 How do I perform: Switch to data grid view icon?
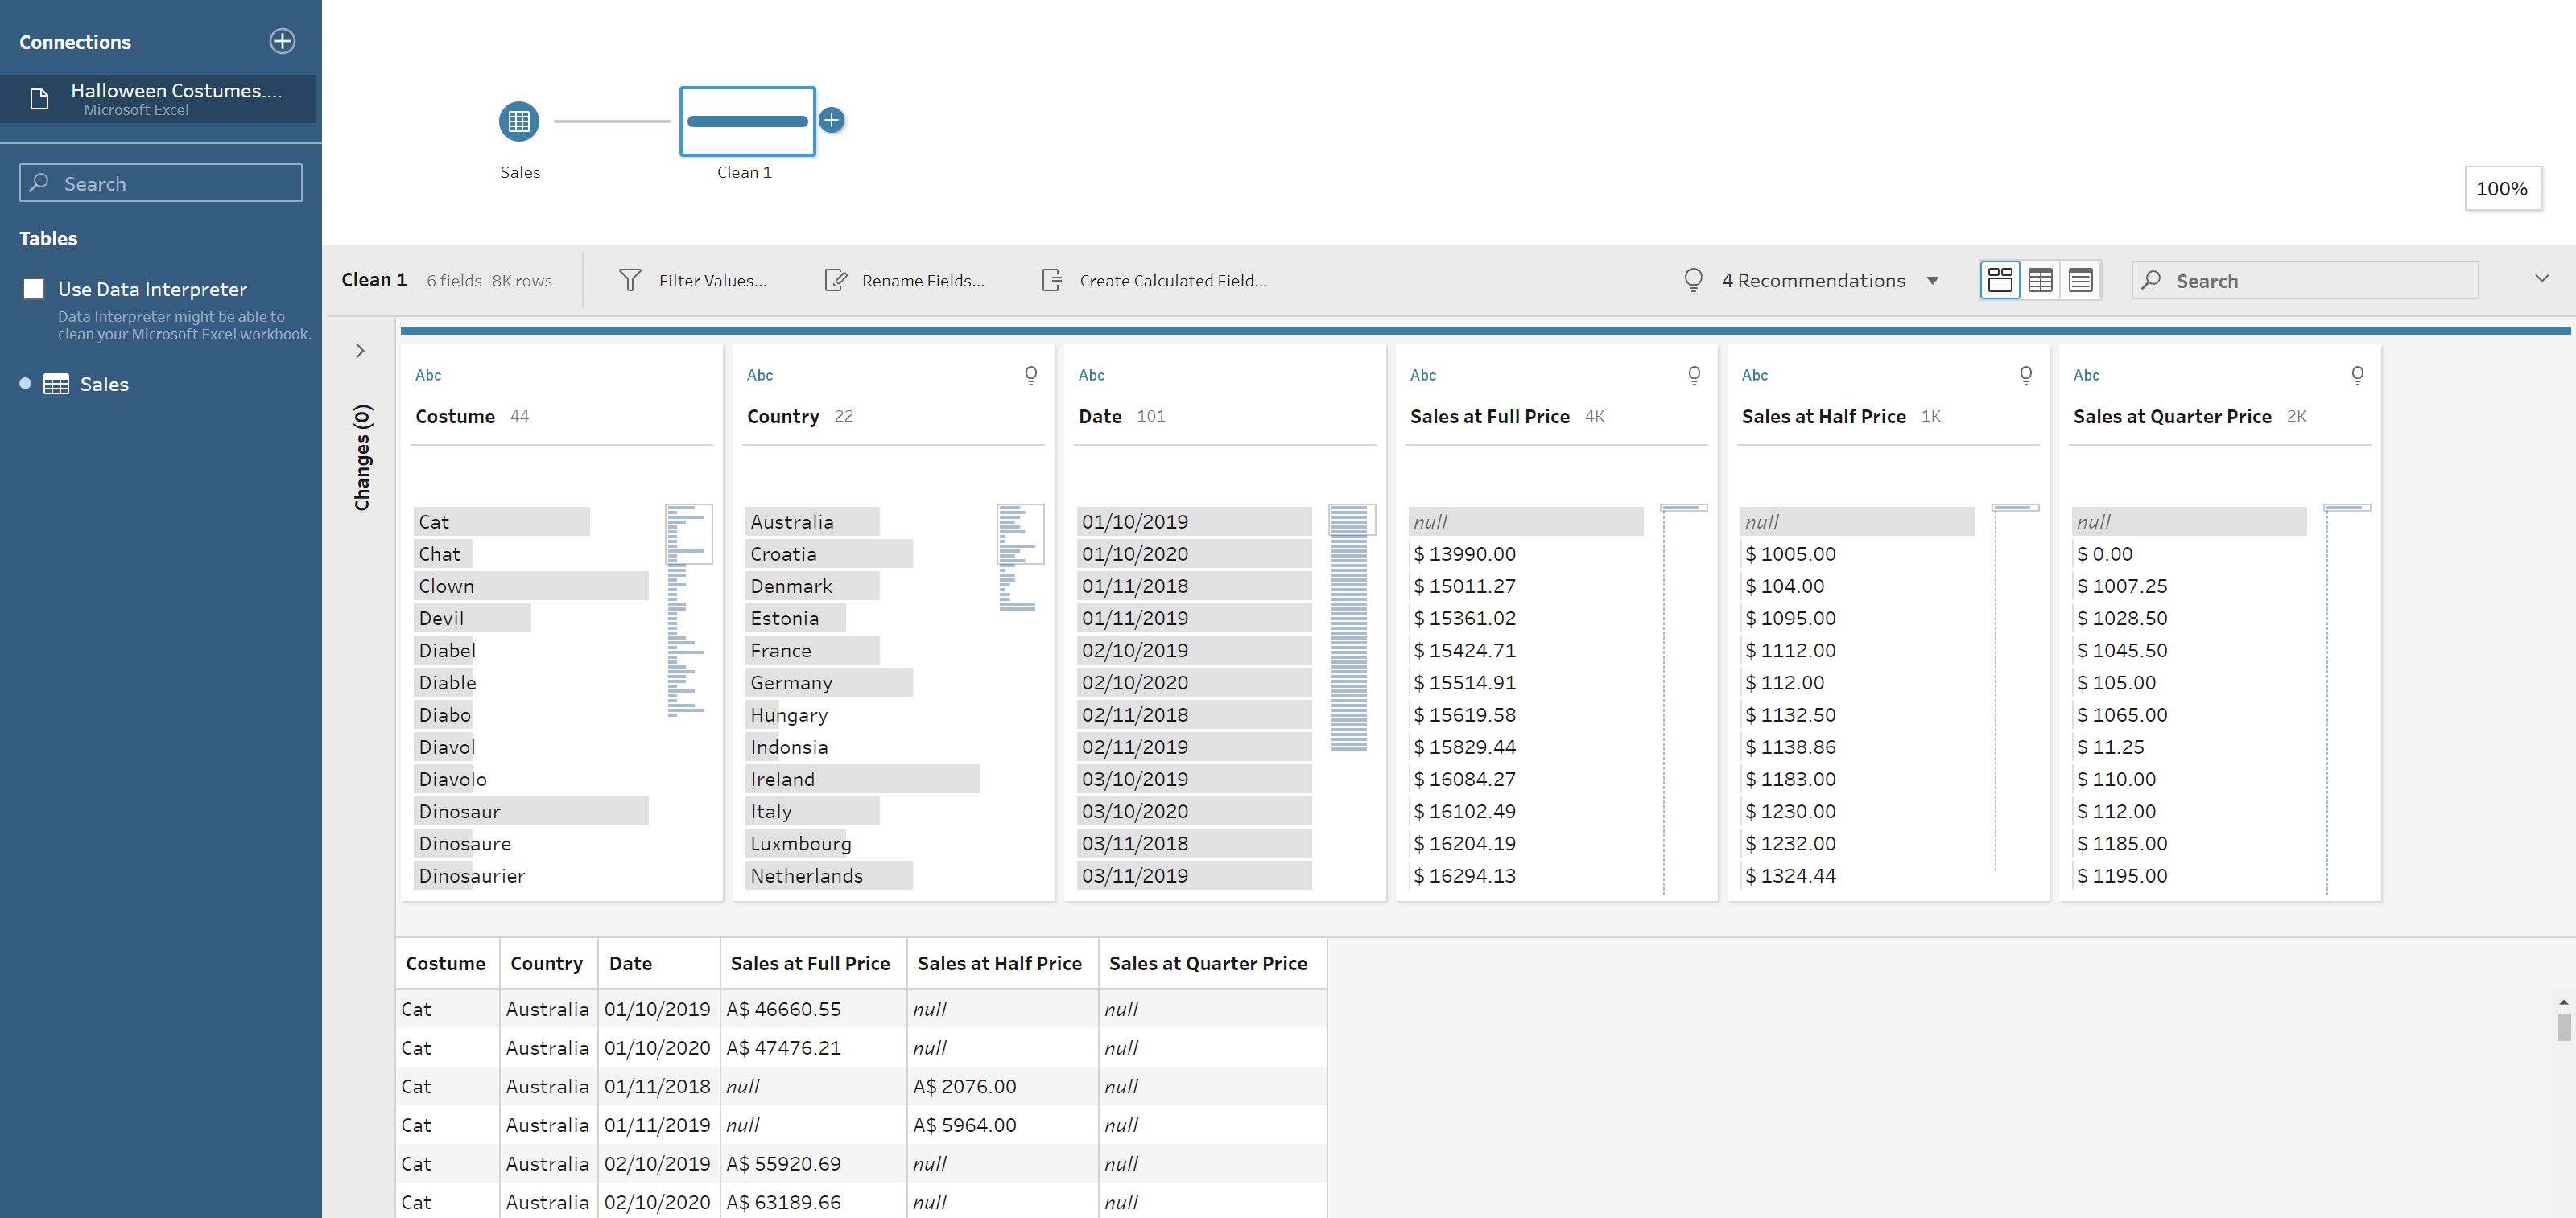(x=2040, y=281)
